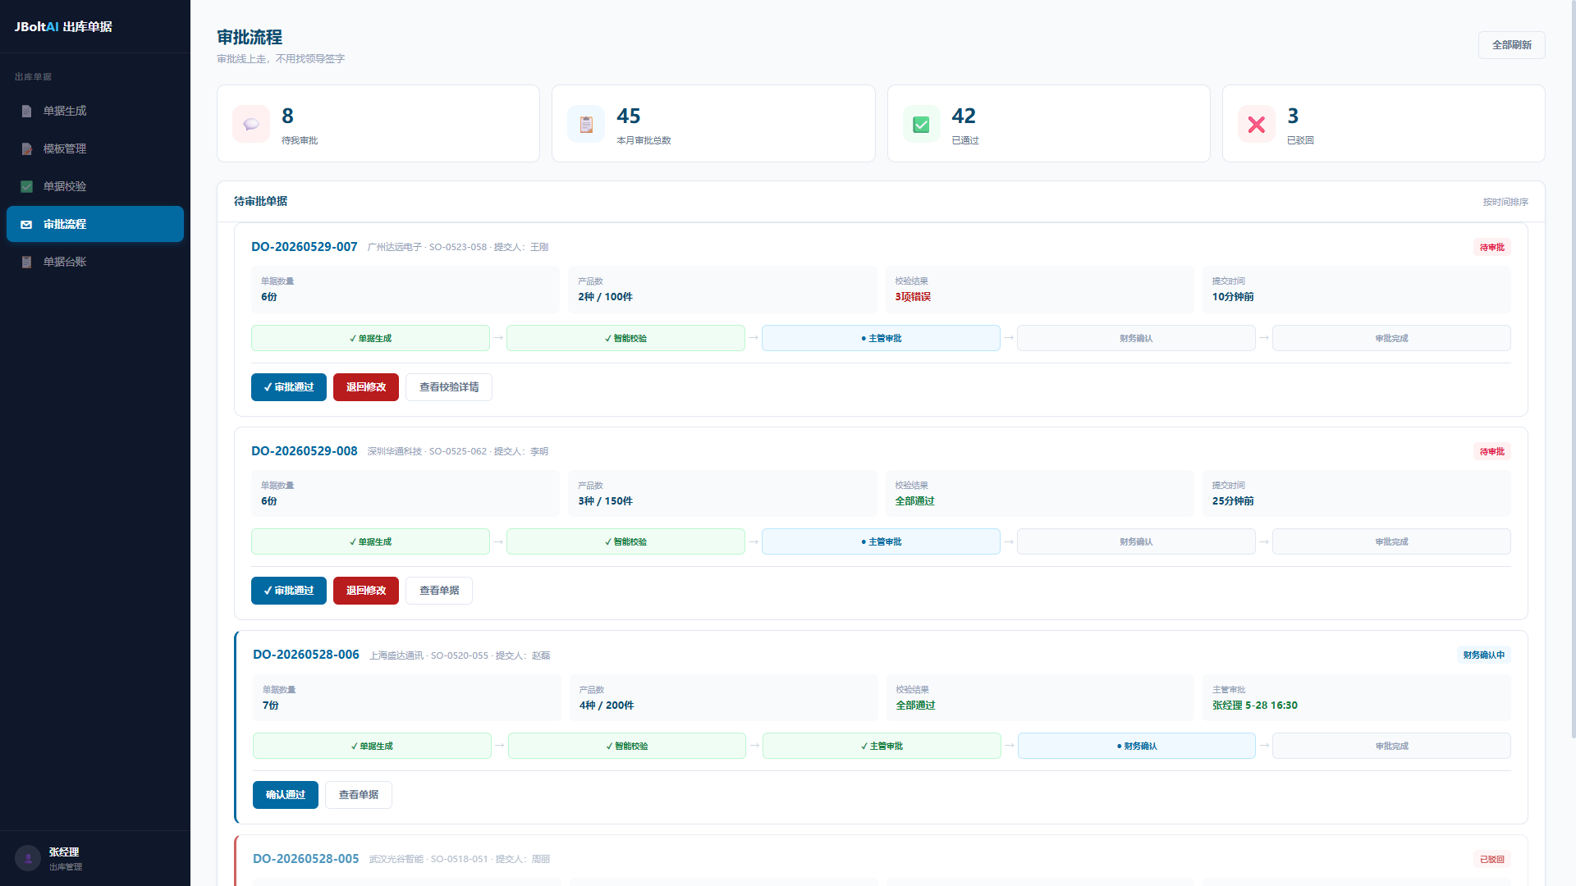Click the 单据台账 ledger icon

[x=26, y=262]
